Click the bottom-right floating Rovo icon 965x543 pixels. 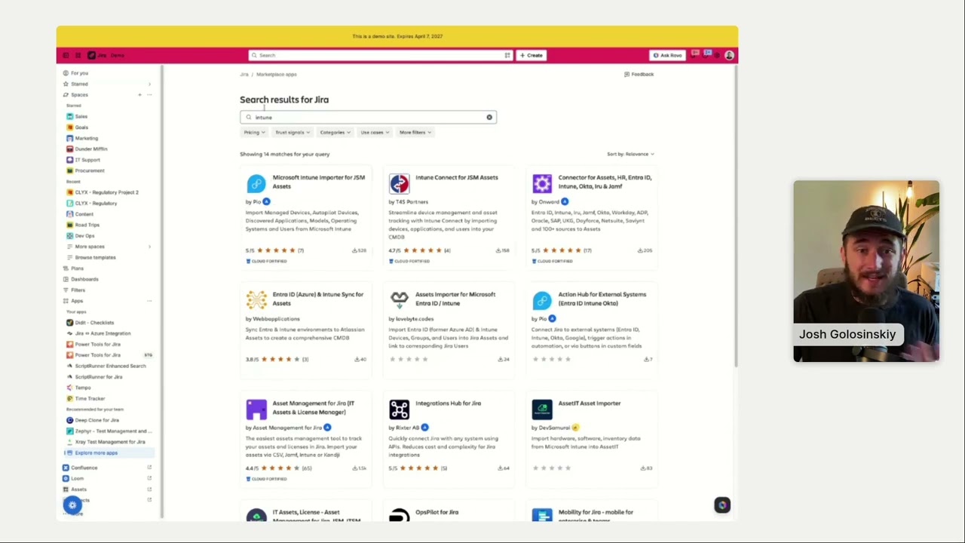(722, 505)
